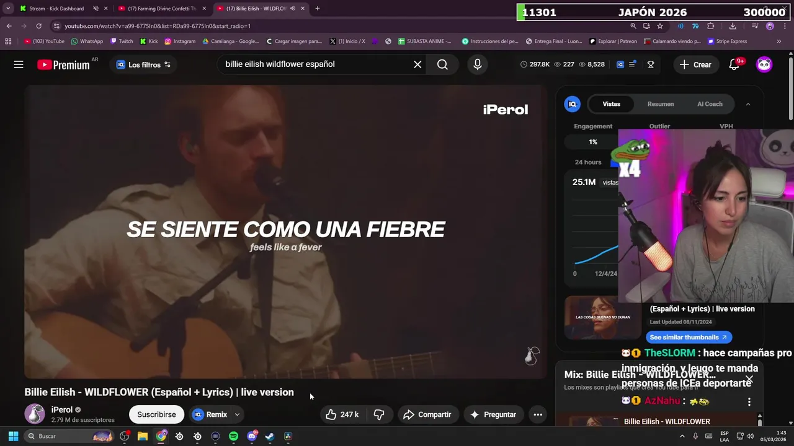Viewport: 794px width, 446px height.
Task: Click the trophy icon in the YouTube header
Action: pyautogui.click(x=651, y=64)
